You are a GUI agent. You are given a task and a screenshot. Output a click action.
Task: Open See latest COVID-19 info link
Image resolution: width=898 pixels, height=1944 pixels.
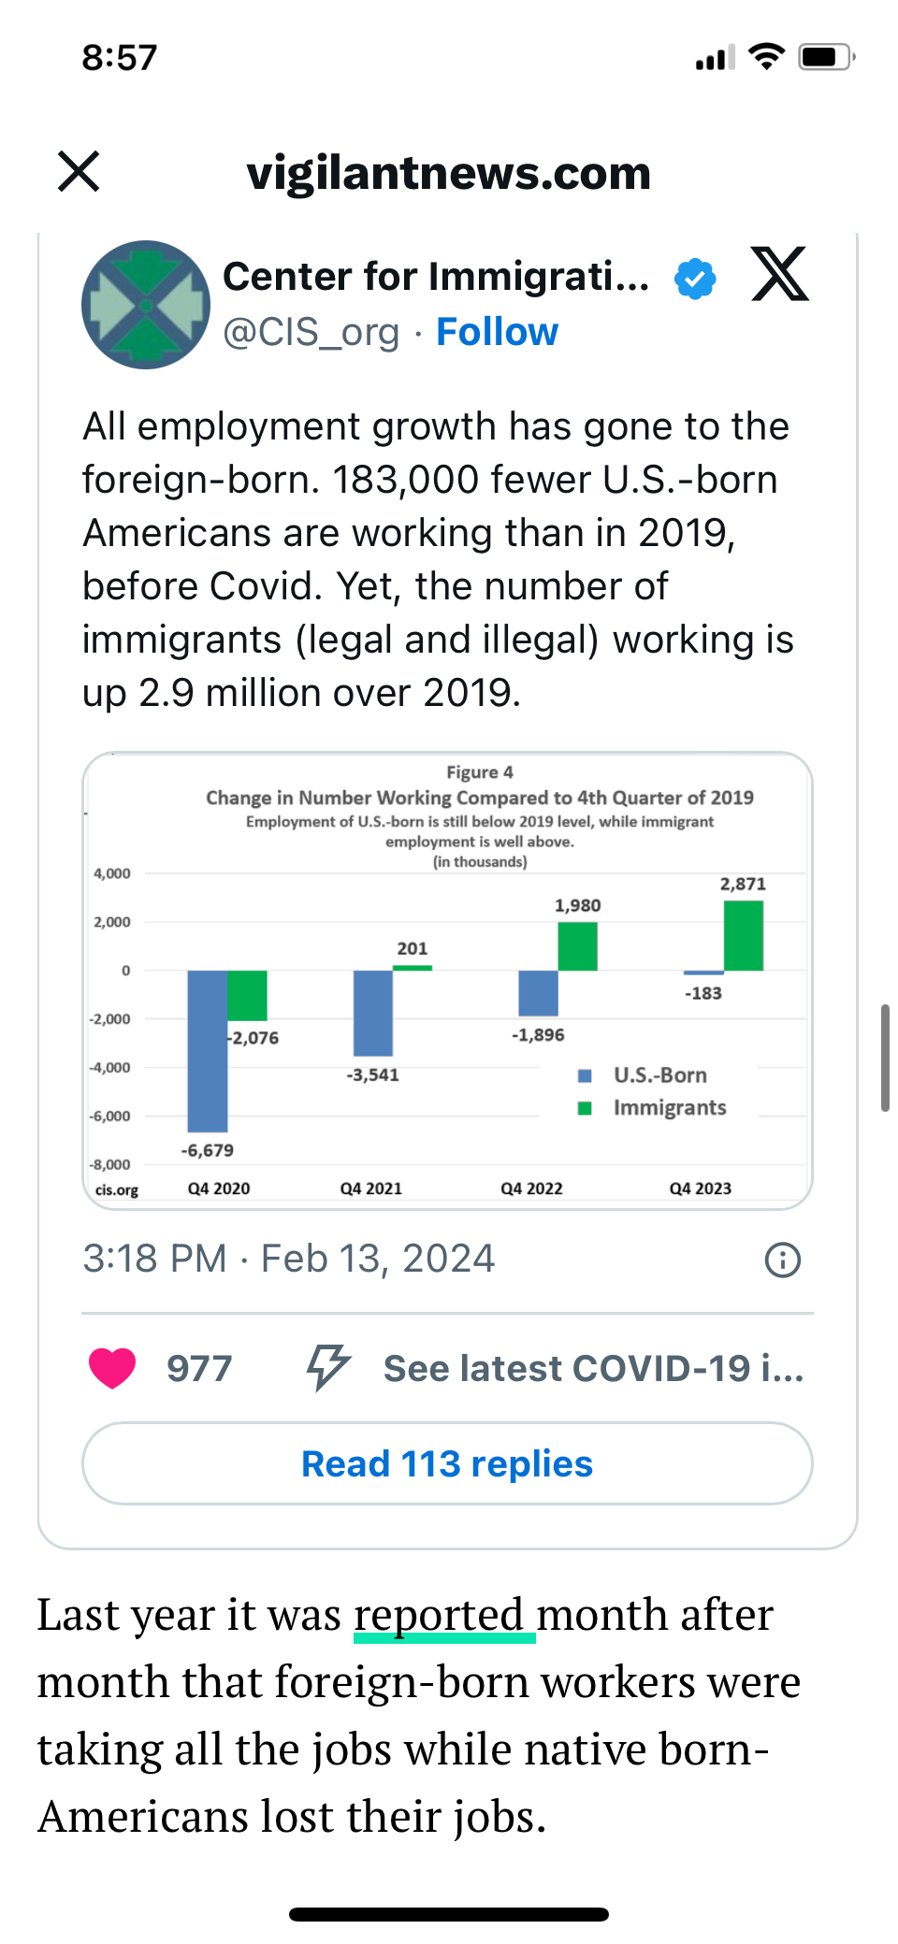(593, 1368)
